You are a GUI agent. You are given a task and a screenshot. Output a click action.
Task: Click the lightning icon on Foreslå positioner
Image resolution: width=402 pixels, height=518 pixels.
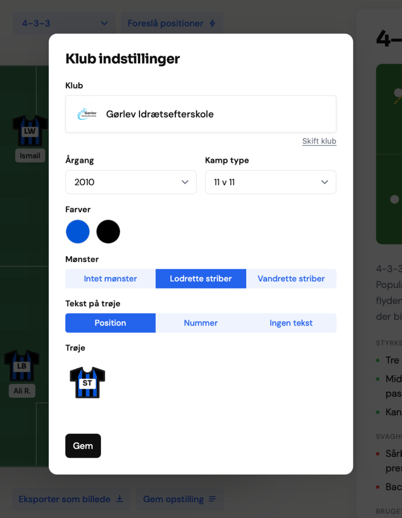pyautogui.click(x=212, y=23)
